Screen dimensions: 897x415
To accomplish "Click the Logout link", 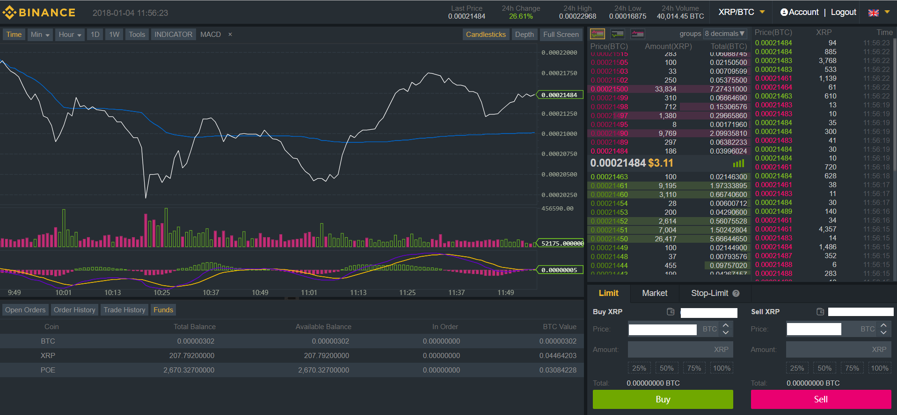I will [x=844, y=12].
